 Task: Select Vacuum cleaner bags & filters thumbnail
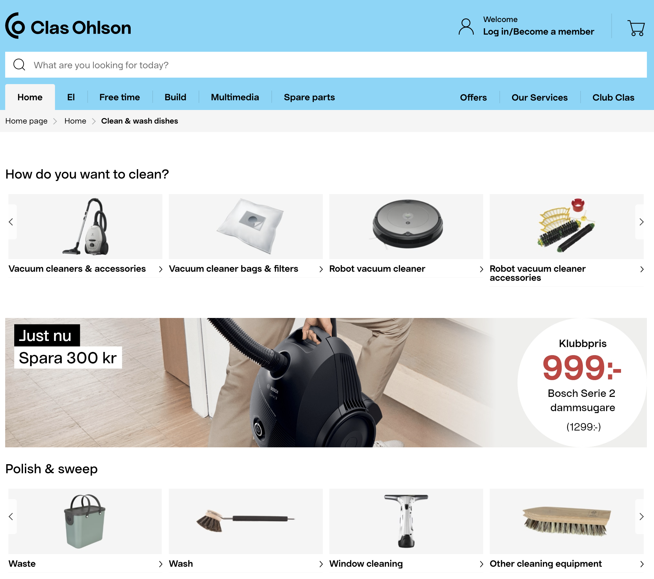246,226
